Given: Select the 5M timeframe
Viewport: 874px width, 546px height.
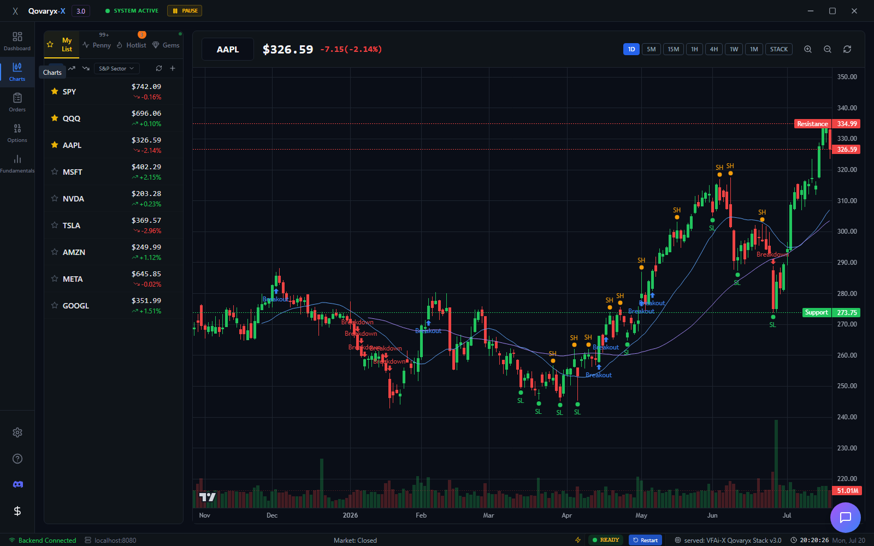Looking at the screenshot, I should [651, 49].
